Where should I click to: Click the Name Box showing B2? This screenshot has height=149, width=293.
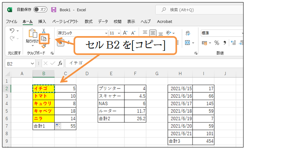[18, 64]
